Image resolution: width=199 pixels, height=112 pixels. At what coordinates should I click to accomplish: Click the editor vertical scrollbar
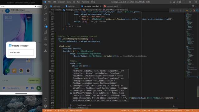click(198, 91)
